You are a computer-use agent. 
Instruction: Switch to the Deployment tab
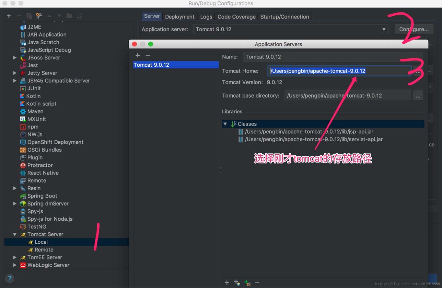179,16
